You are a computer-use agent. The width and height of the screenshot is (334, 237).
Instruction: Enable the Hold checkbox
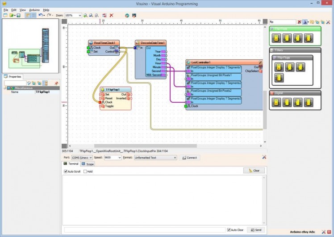(x=85, y=171)
